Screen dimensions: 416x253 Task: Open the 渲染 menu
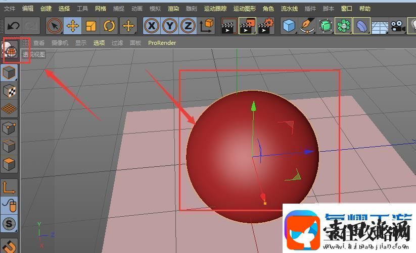tap(173, 9)
